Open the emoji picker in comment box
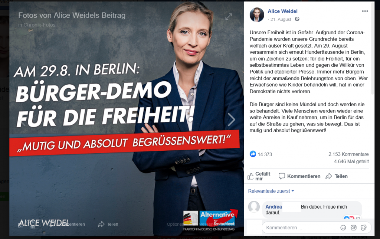 point(343,227)
